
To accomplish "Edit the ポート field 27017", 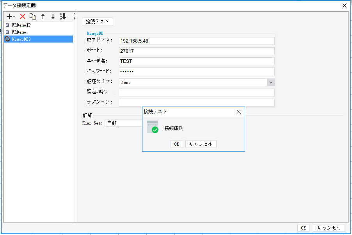I will click(196, 51).
